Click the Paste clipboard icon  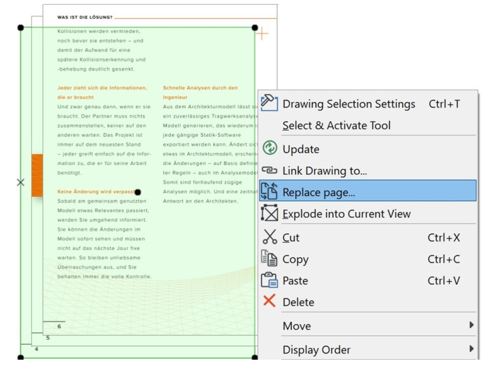click(x=269, y=280)
